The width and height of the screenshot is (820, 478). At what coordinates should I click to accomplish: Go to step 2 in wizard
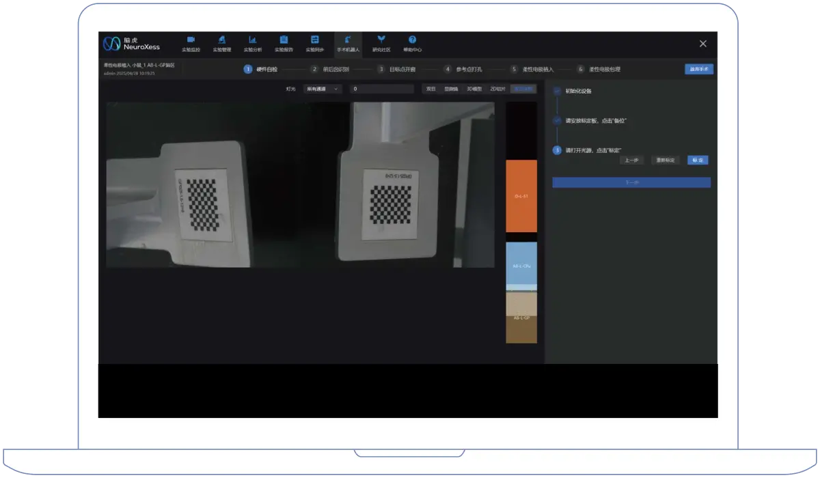[x=329, y=69]
